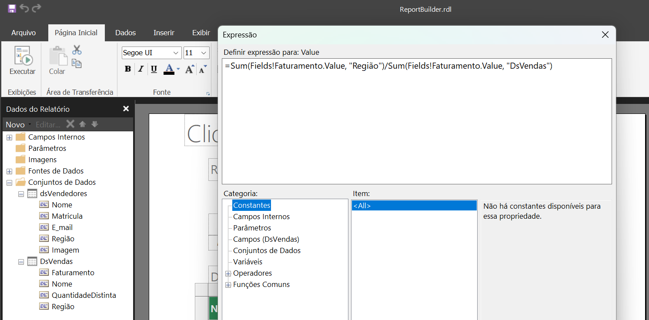Screen dimensions: 649x320
Task: Switch to the Dados ribbon tab
Action: coord(126,33)
